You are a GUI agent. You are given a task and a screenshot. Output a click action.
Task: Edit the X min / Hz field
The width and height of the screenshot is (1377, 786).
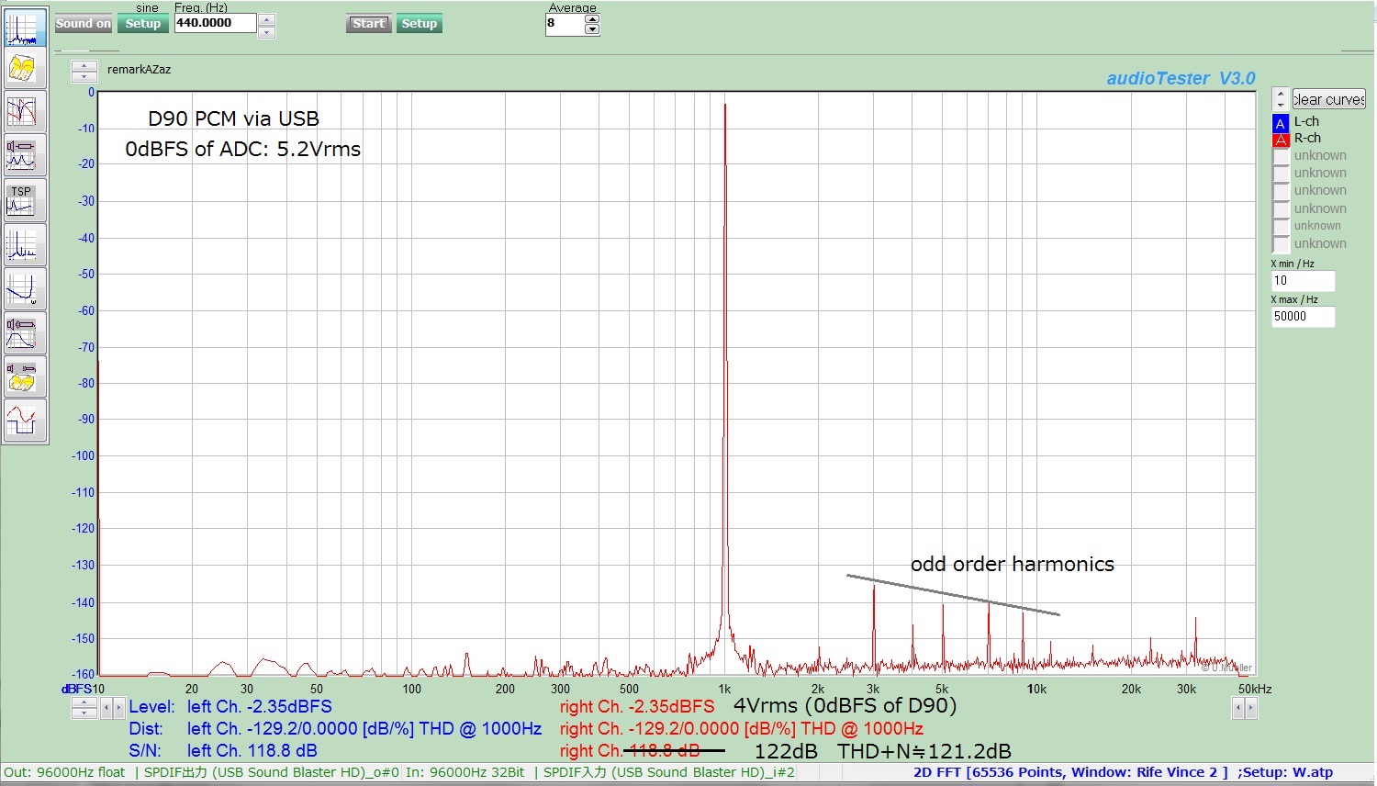pyautogui.click(x=1303, y=281)
